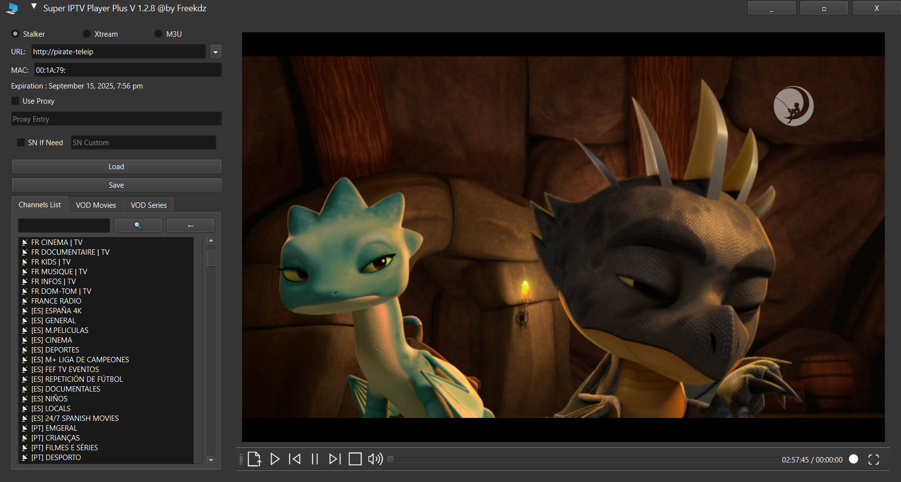
Task: Select FR MUSIQUE | TV category
Action: click(59, 272)
